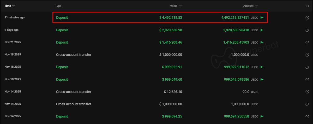Viewport: 313px width, 124px height.
Task: Open transaction link for the $999,694.25 deposit
Action: pyautogui.click(x=307, y=116)
